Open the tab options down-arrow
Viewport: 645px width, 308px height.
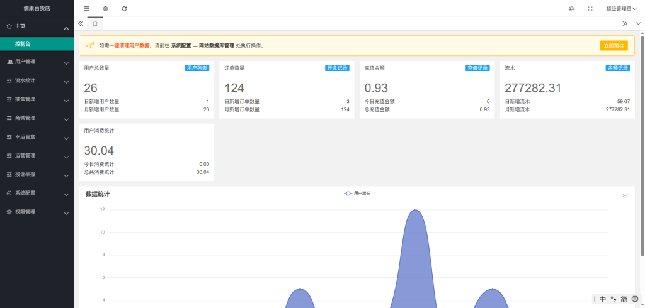638,23
